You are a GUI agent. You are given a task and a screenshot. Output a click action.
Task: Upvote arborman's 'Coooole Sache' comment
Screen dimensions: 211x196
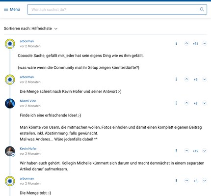pos(186,43)
